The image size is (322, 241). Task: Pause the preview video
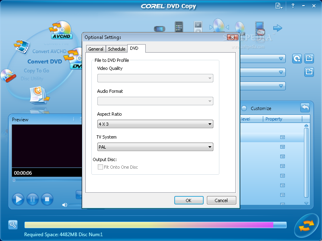33,199
